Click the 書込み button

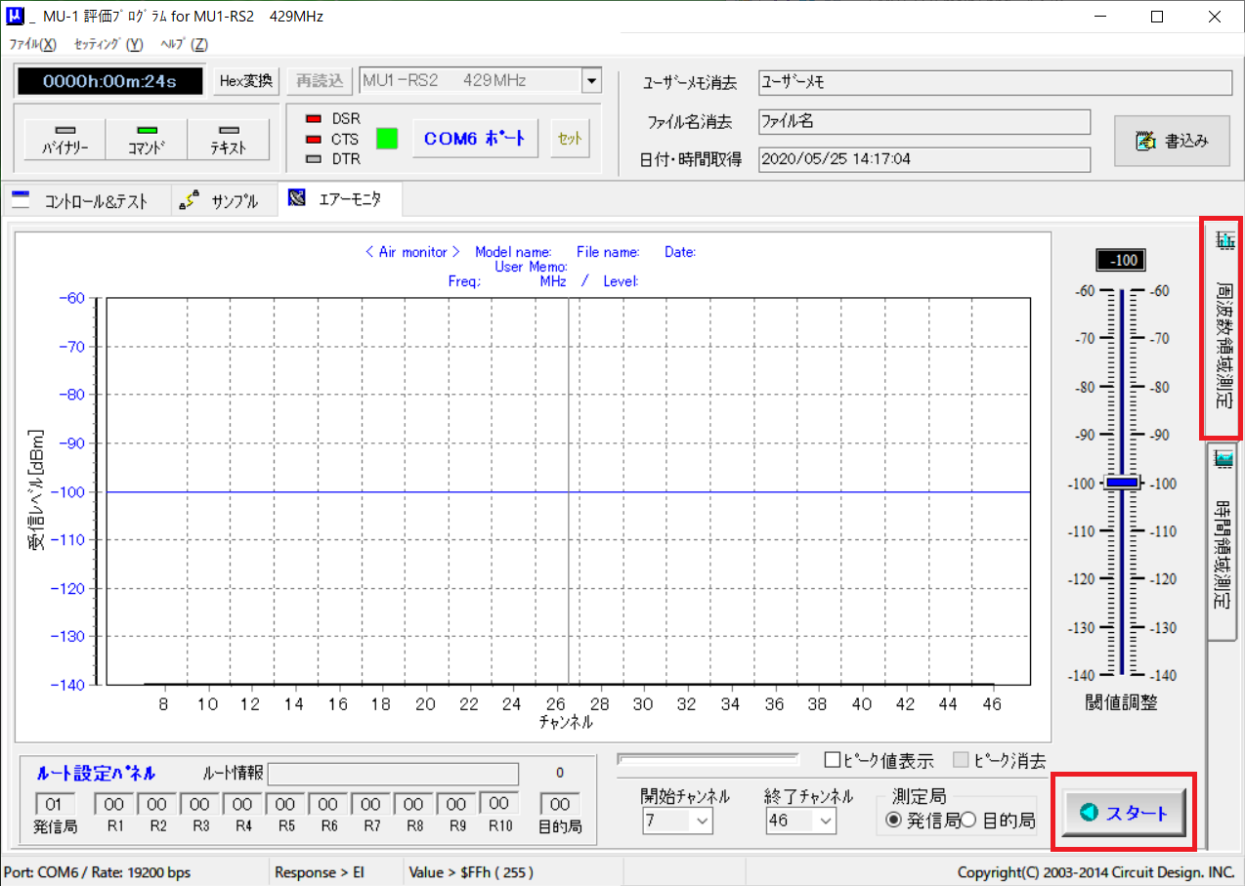tap(1172, 142)
